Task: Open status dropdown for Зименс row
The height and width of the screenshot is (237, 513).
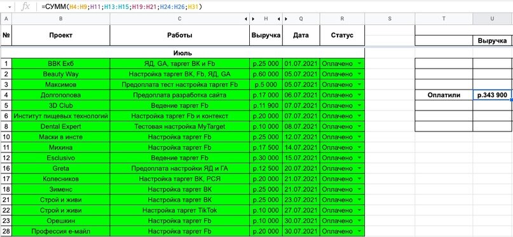Action: 360,189
